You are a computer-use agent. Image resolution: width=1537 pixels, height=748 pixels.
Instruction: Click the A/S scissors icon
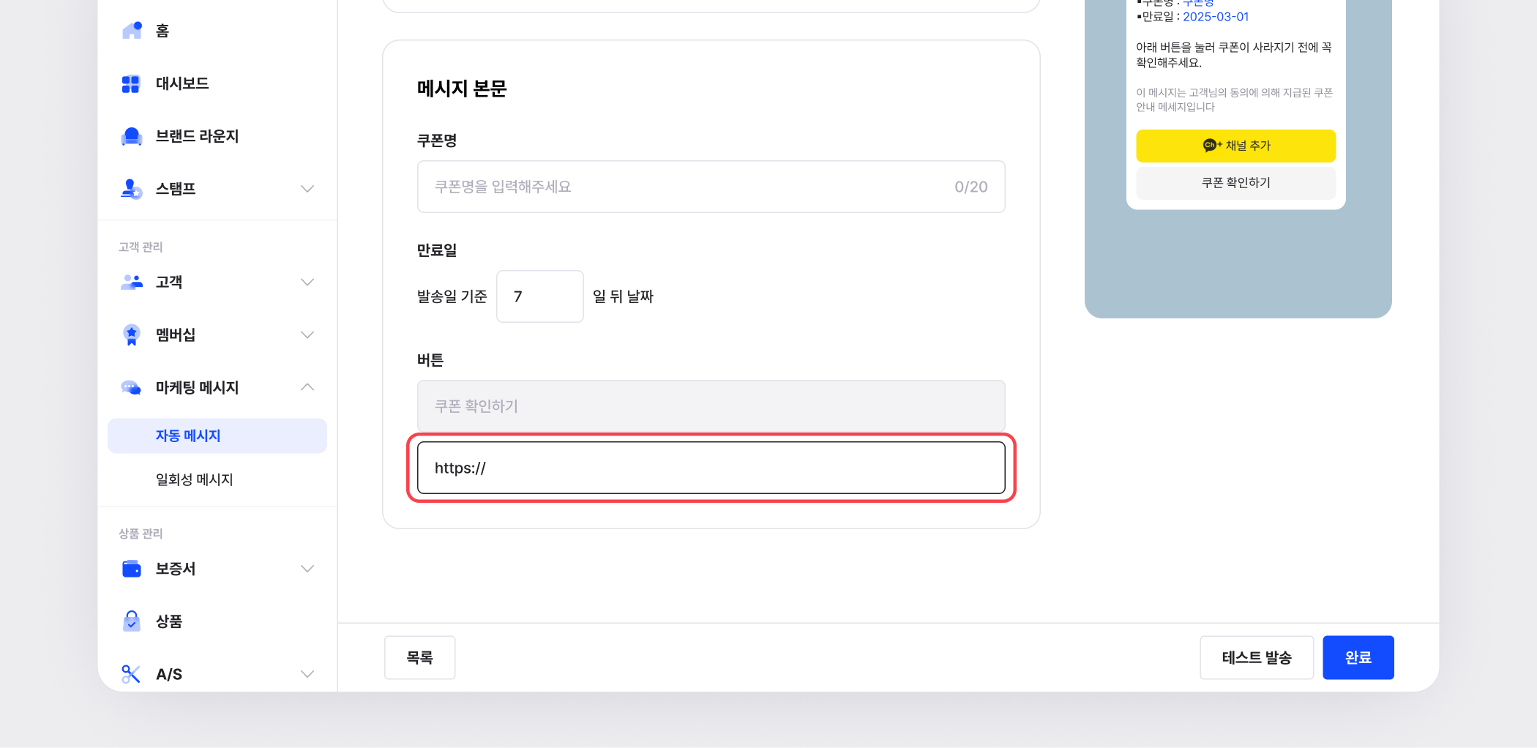click(x=132, y=674)
